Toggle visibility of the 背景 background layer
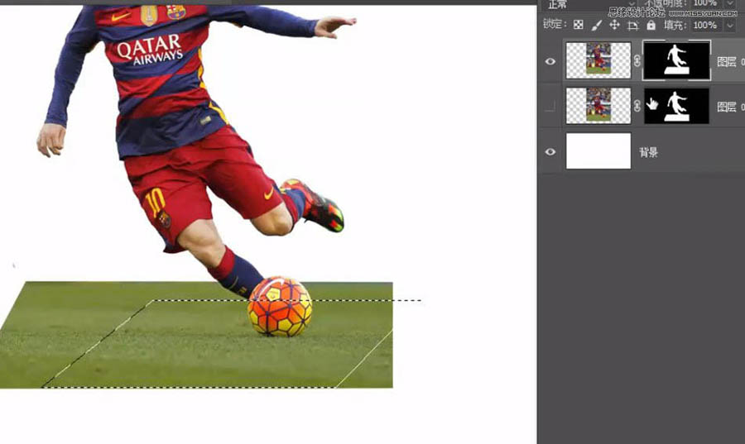 click(x=550, y=152)
